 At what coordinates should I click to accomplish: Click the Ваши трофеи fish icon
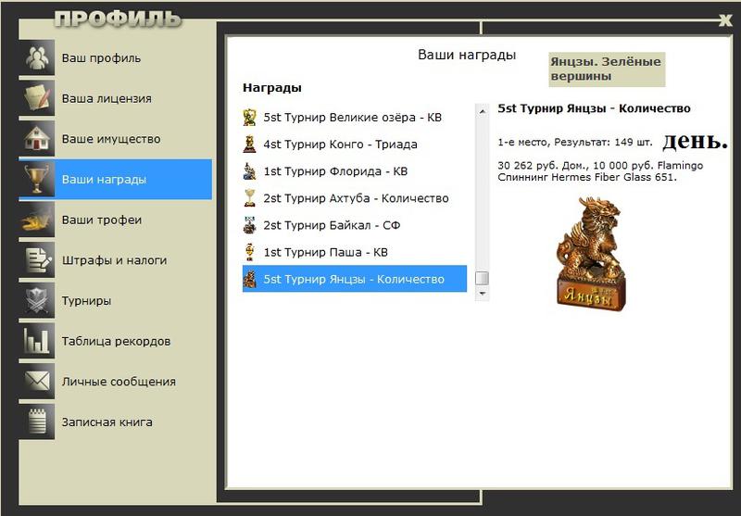37,220
